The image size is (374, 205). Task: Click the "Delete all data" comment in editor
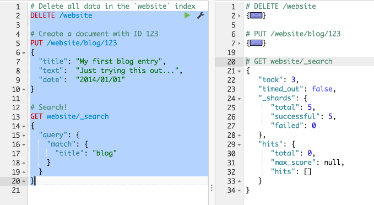coord(113,7)
